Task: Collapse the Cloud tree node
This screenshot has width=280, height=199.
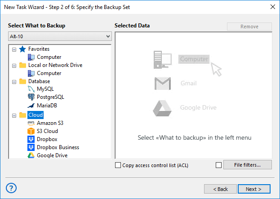Action: tap(14, 115)
